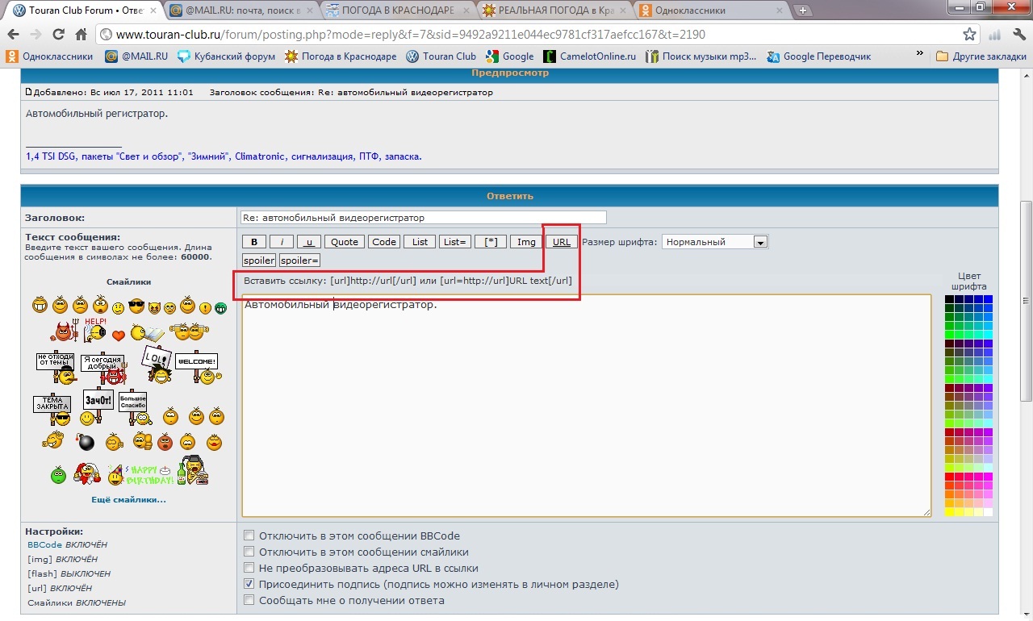
Task: Open 'Ещё смайлики...' link
Action: pyautogui.click(x=128, y=499)
